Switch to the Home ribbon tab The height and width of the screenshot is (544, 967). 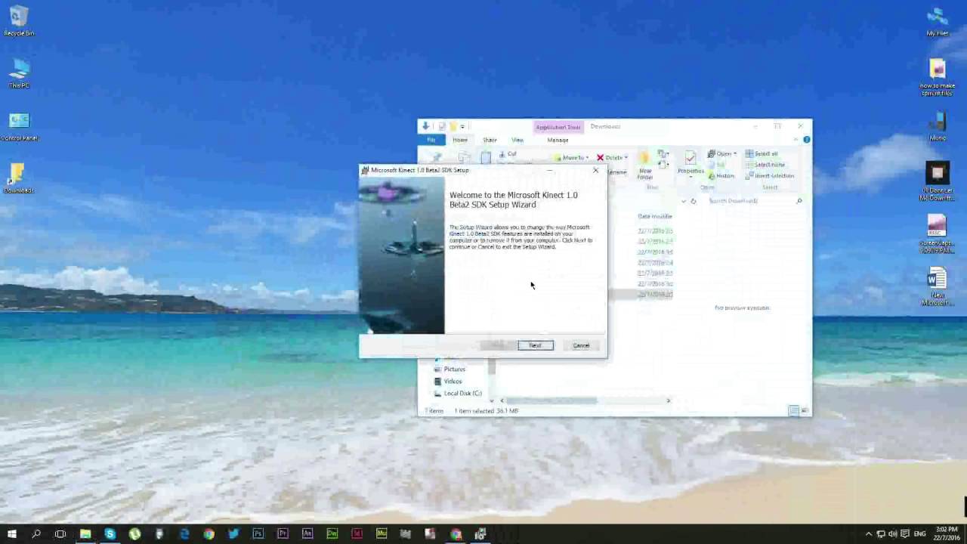tap(460, 140)
